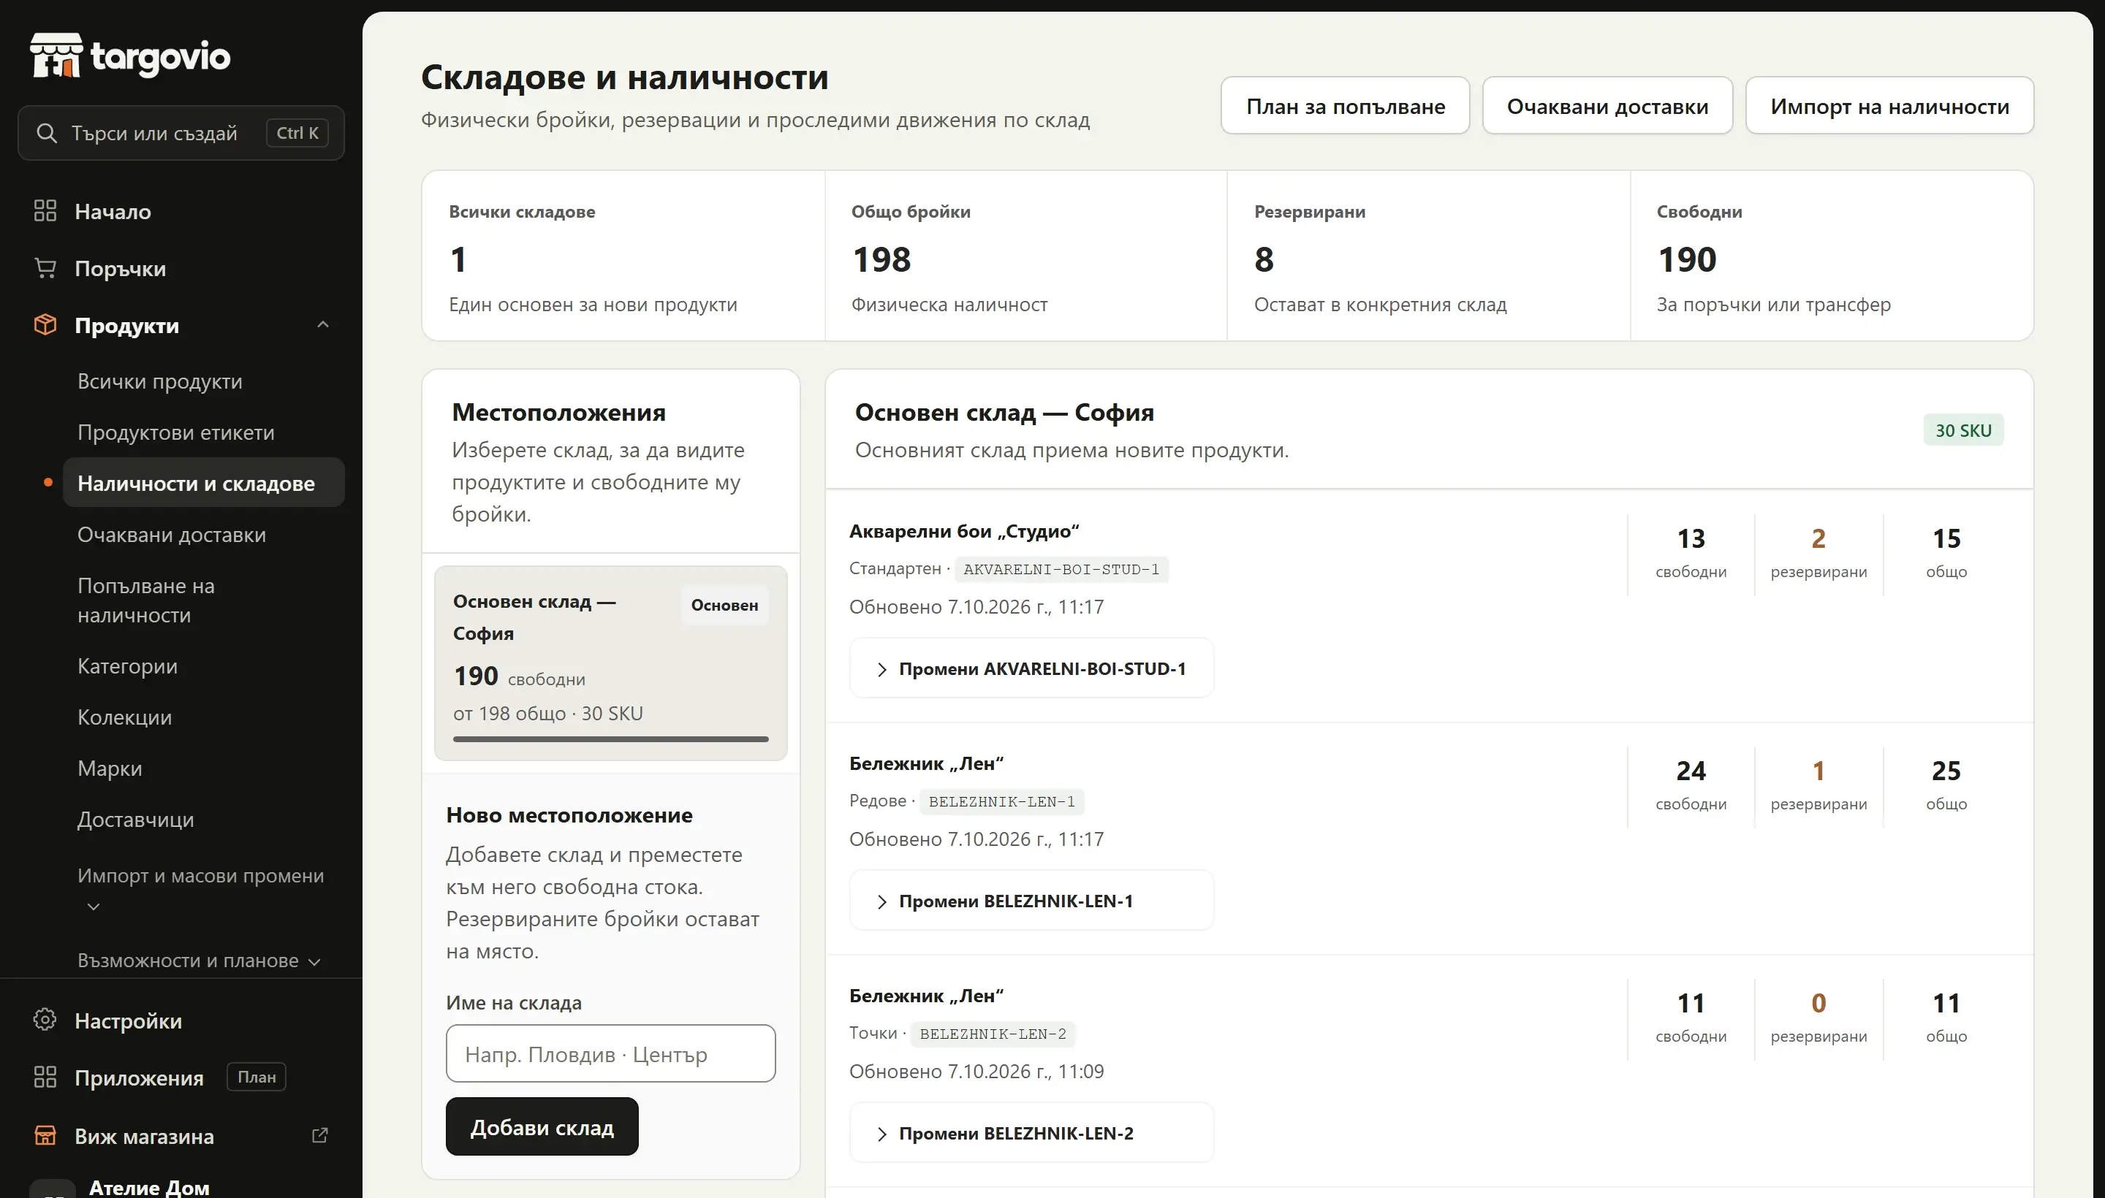Click SKU code AKVARELNI-BOI-STUD-1 chip
The image size is (2105, 1198).
[1061, 568]
